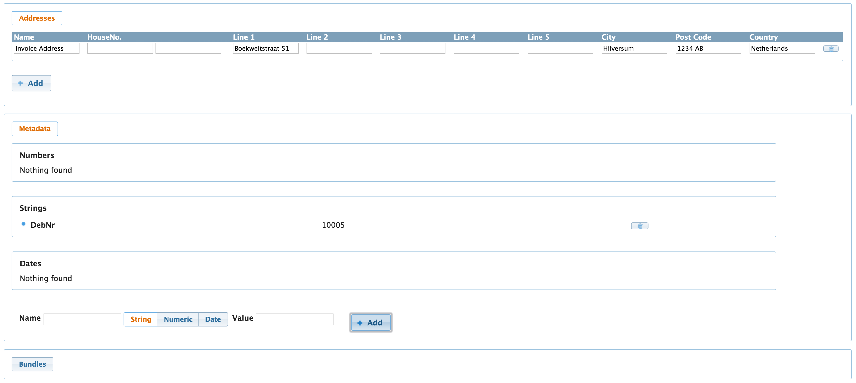Collapse the Metadata section header
The width and height of the screenshot is (856, 383).
[x=35, y=129]
